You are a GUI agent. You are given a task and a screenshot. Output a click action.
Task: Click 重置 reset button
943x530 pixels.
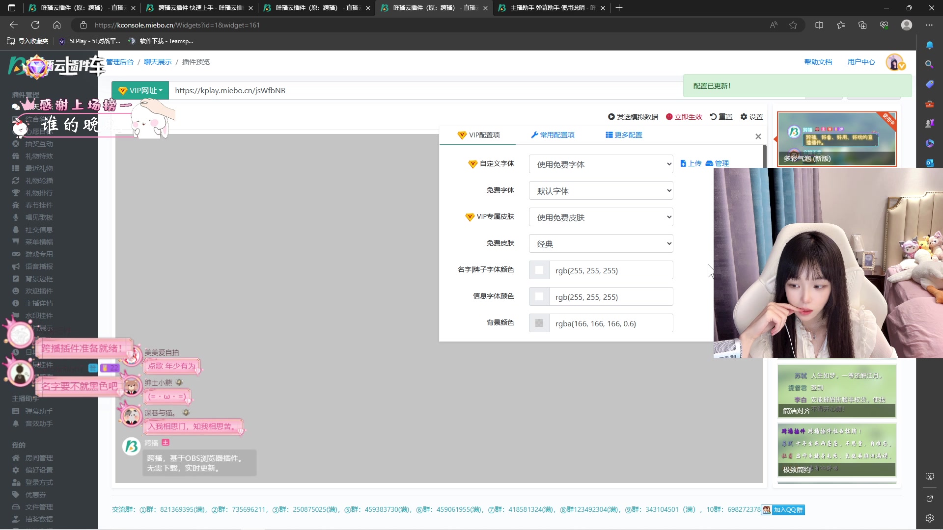pos(721,117)
